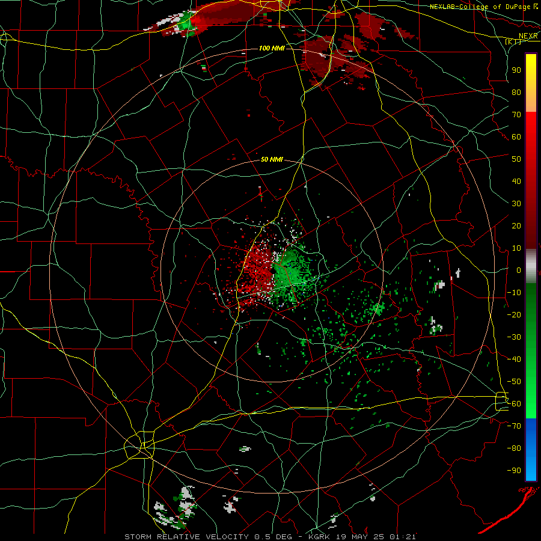Image resolution: width=541 pixels, height=541 pixels.
Task: Click the "-90" label on velocity scale
Action: pyautogui.click(x=514, y=471)
